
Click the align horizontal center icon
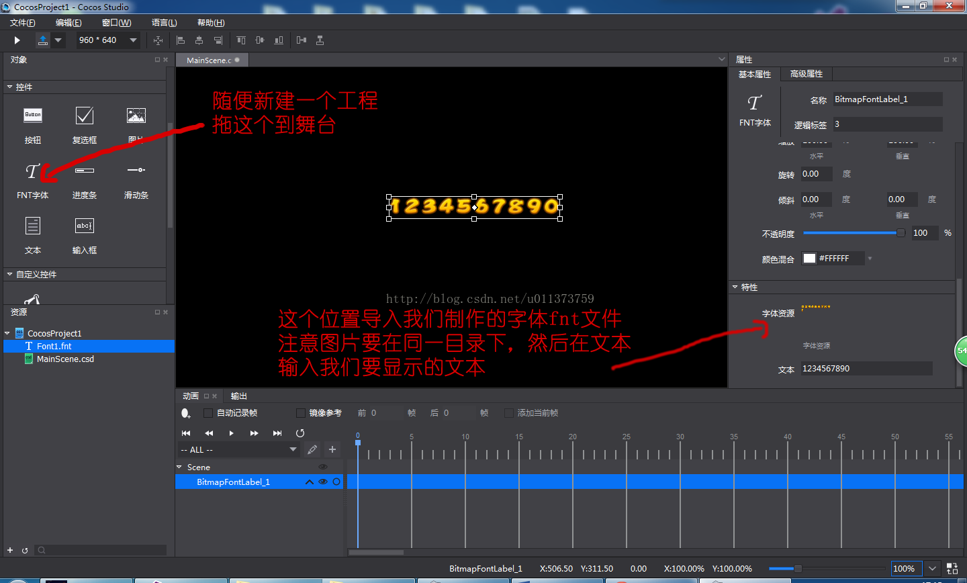(x=199, y=40)
